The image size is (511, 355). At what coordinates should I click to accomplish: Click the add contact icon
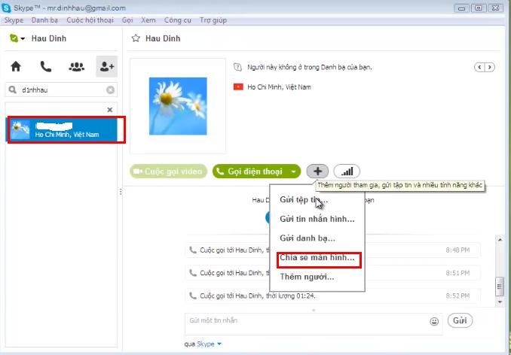coord(107,67)
